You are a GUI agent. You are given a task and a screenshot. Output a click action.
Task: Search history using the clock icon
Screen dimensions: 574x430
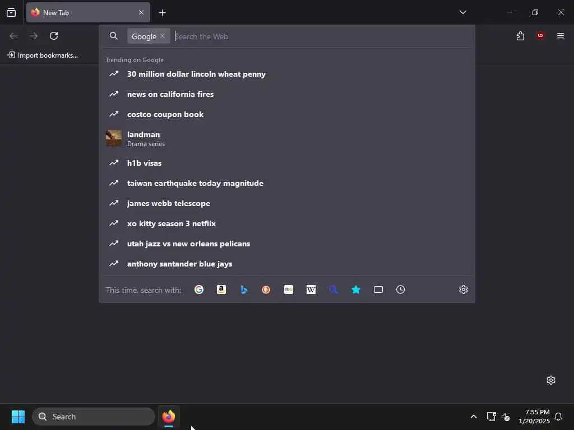coord(400,289)
